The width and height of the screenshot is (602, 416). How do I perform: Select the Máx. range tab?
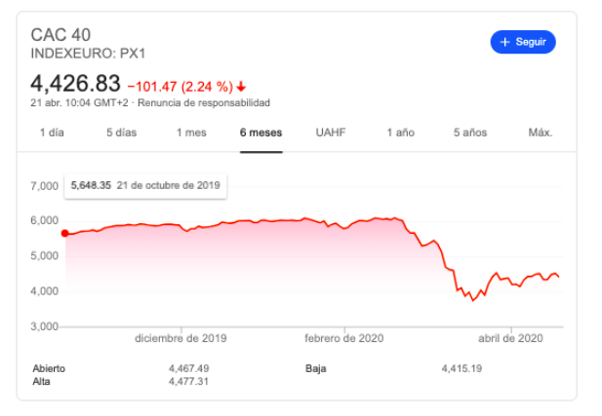tap(541, 132)
